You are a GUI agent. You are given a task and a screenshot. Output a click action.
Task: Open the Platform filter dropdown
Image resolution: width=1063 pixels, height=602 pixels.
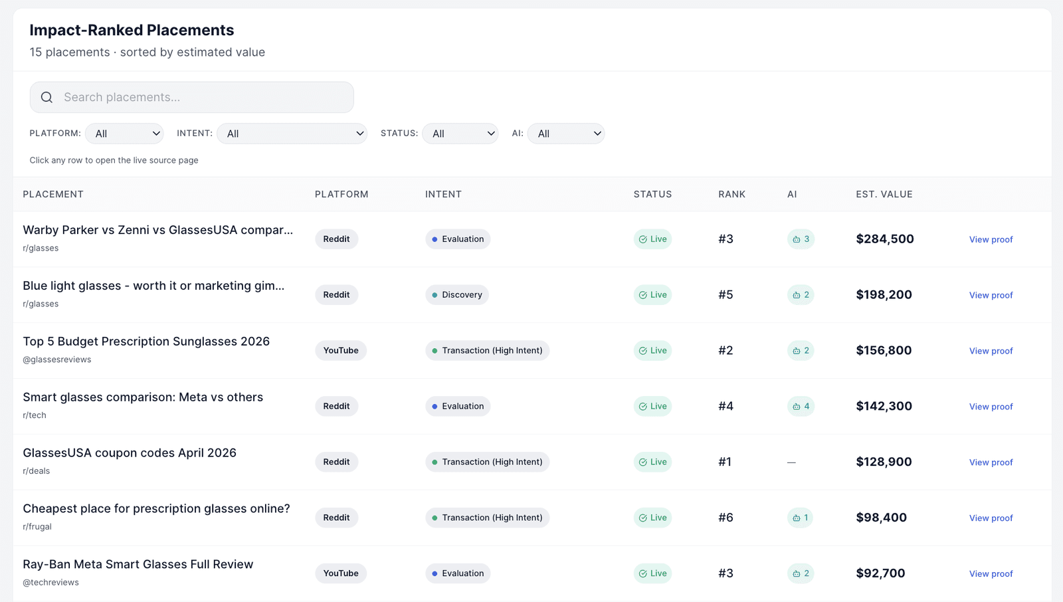coord(124,134)
